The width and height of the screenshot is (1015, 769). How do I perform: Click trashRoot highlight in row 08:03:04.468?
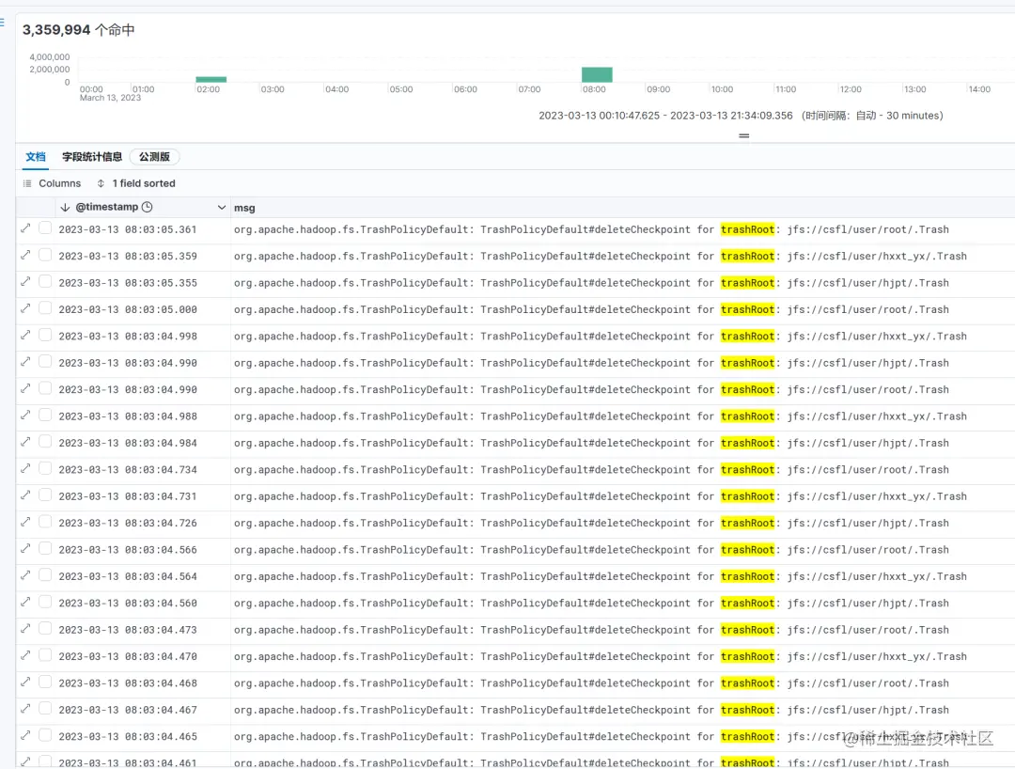[x=748, y=683]
